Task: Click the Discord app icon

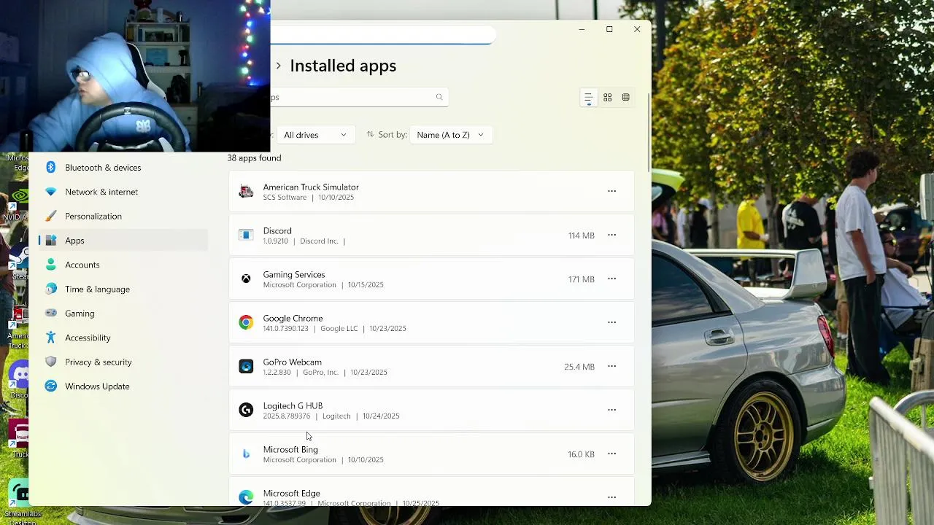Action: [x=246, y=235]
